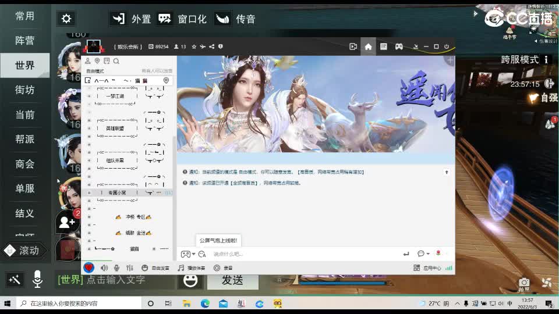This screenshot has height=314, width=559.
Task: Open the audio mixer sliders icon
Action: tap(130, 267)
